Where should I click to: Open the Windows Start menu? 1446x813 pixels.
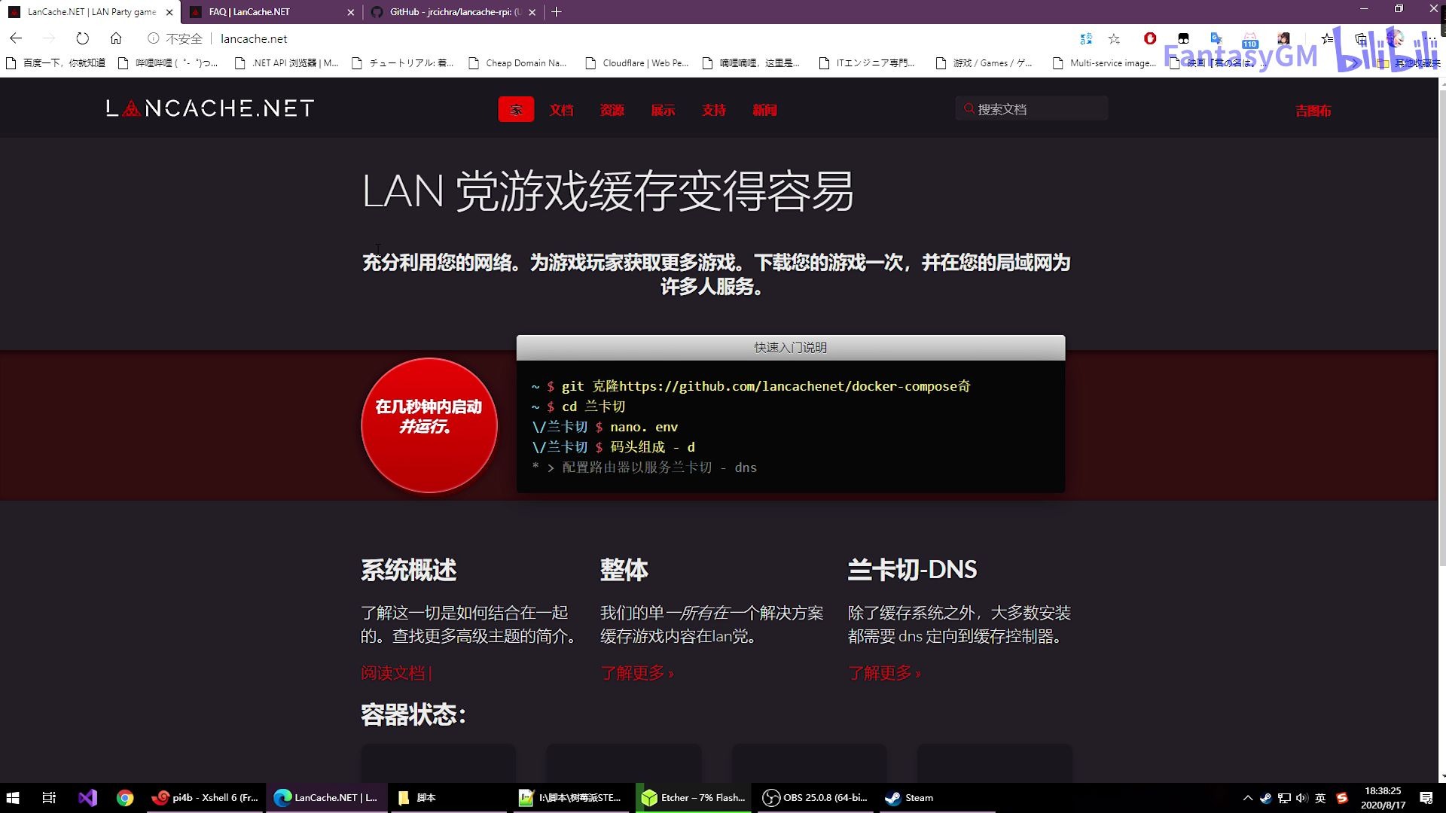pos(13,798)
